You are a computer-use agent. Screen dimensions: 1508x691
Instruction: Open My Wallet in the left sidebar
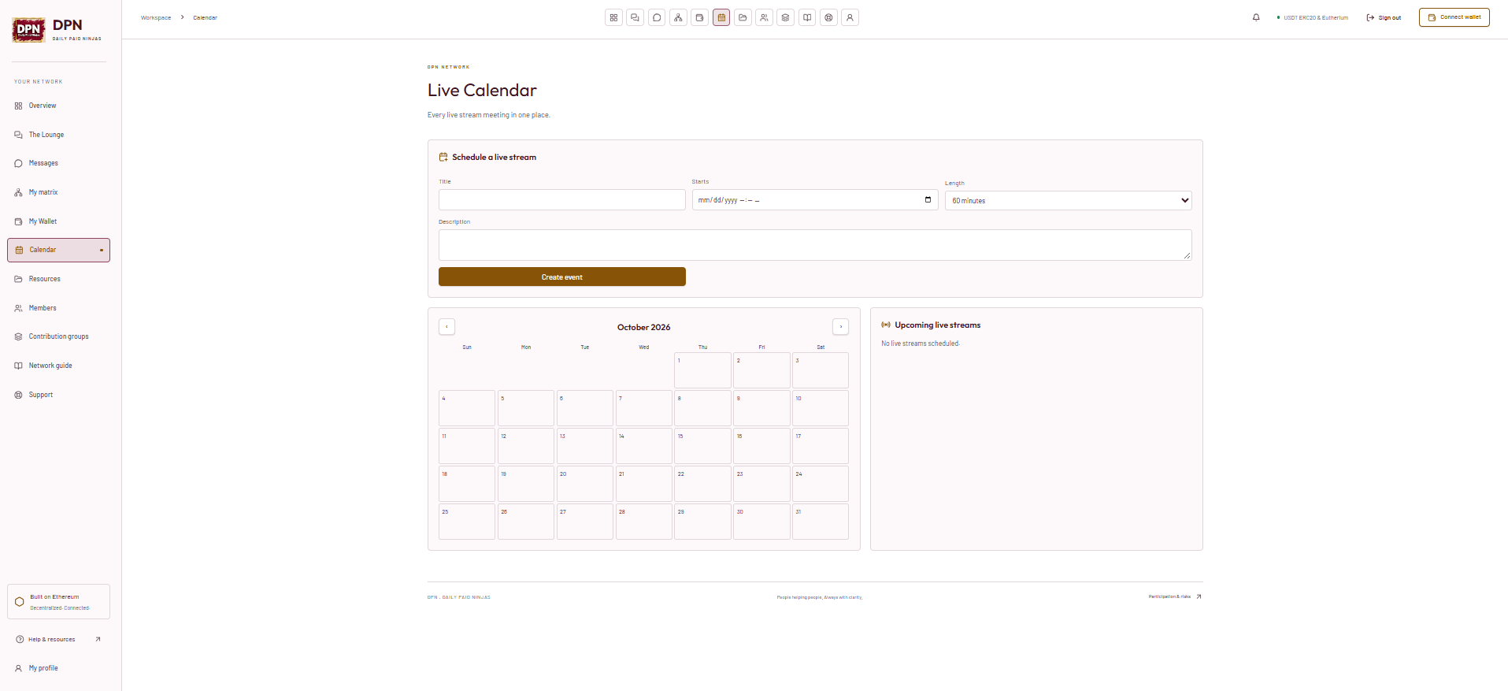click(58, 221)
